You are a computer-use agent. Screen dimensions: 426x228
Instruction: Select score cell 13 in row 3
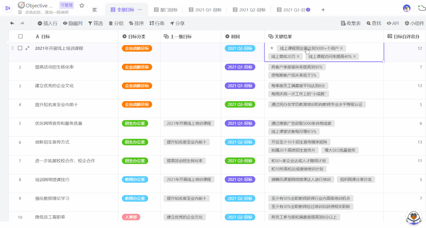(405, 90)
